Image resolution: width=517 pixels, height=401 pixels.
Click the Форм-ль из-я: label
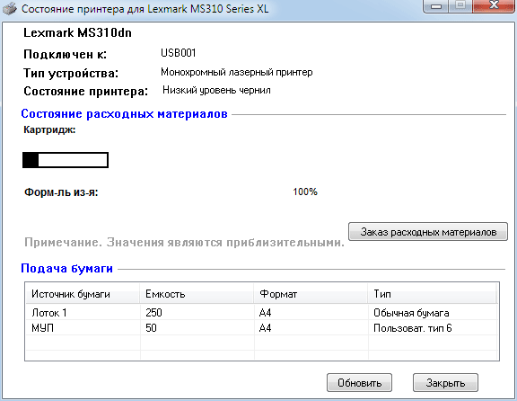pos(61,192)
